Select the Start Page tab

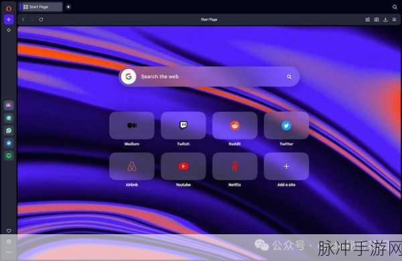(x=41, y=7)
